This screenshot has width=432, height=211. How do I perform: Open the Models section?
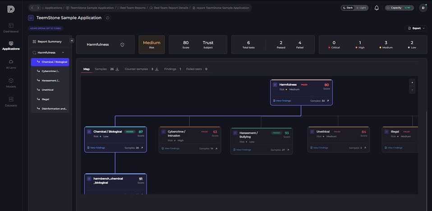point(11,83)
